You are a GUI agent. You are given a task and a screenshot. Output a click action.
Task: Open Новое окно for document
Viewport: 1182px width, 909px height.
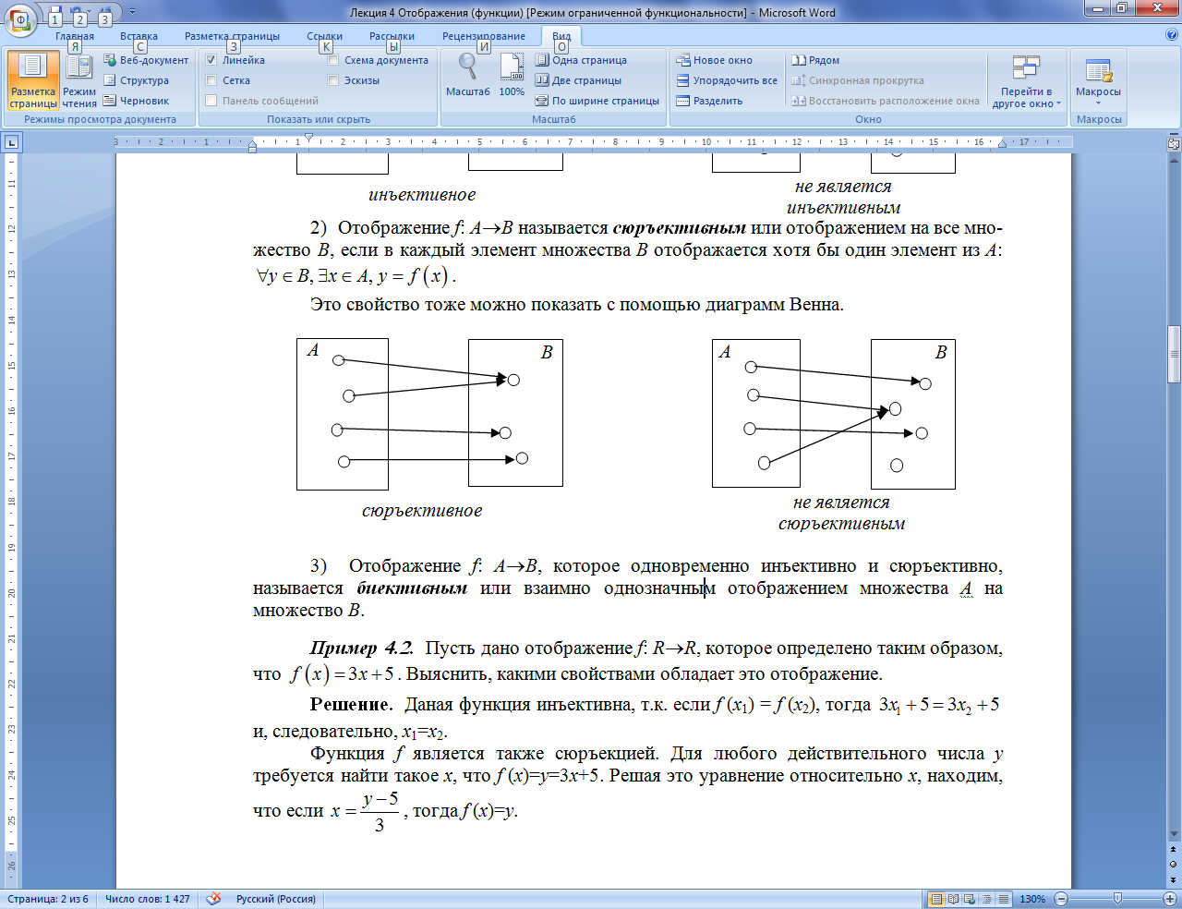tap(714, 60)
